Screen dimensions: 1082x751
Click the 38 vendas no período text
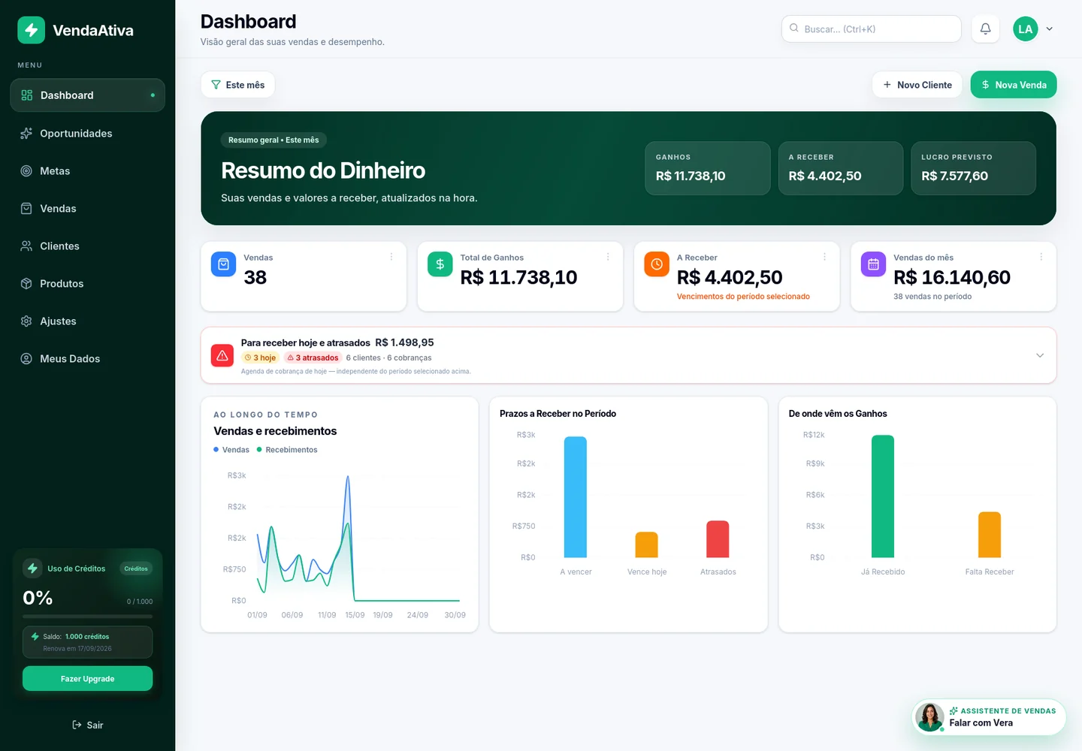pyautogui.click(x=932, y=297)
